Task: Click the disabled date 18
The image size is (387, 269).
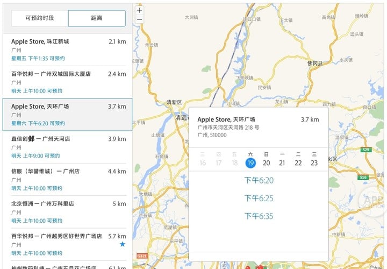Action: coord(234,163)
